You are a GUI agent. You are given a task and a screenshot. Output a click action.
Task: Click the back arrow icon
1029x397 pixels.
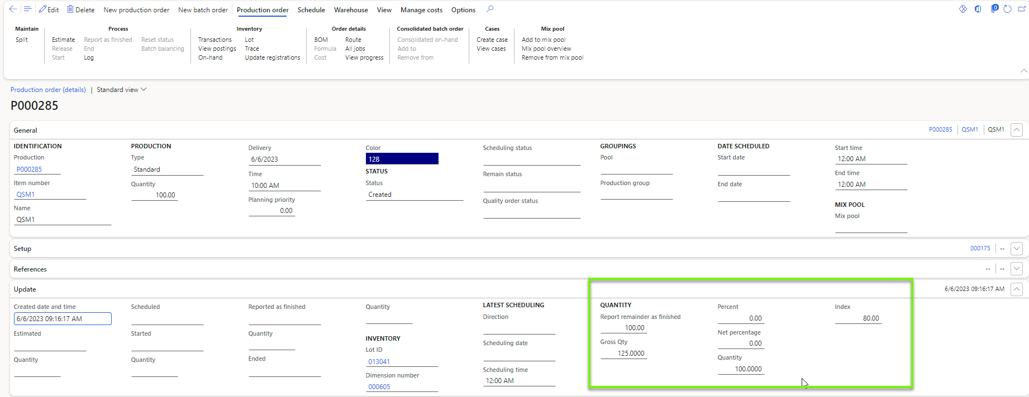(13, 9)
